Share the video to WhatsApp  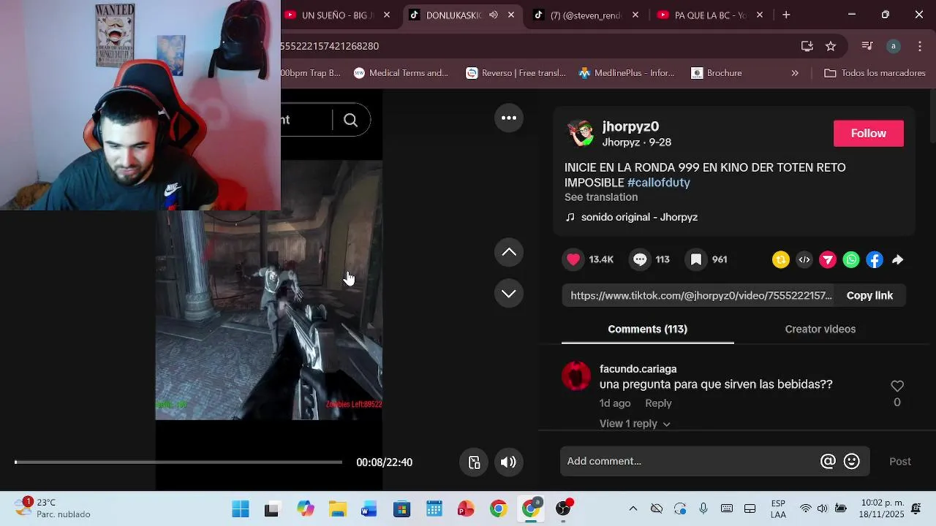point(851,259)
